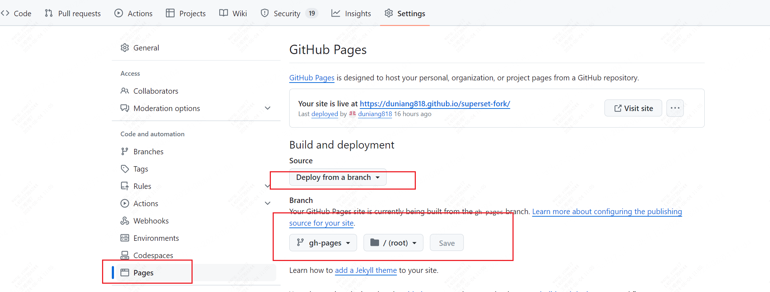Click the Security shield icon

pos(265,13)
